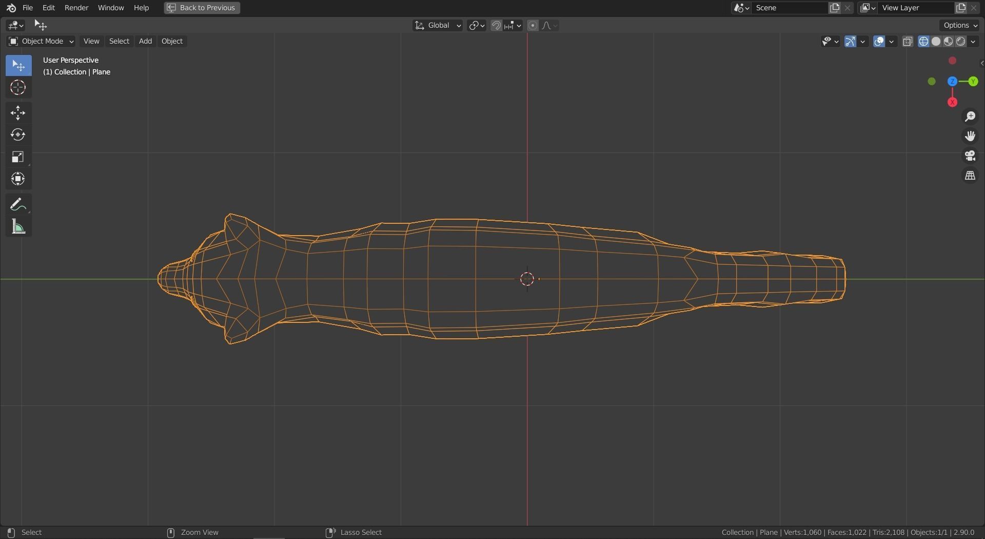
Task: Switch to Wireframe viewport shading
Action: [x=924, y=42]
